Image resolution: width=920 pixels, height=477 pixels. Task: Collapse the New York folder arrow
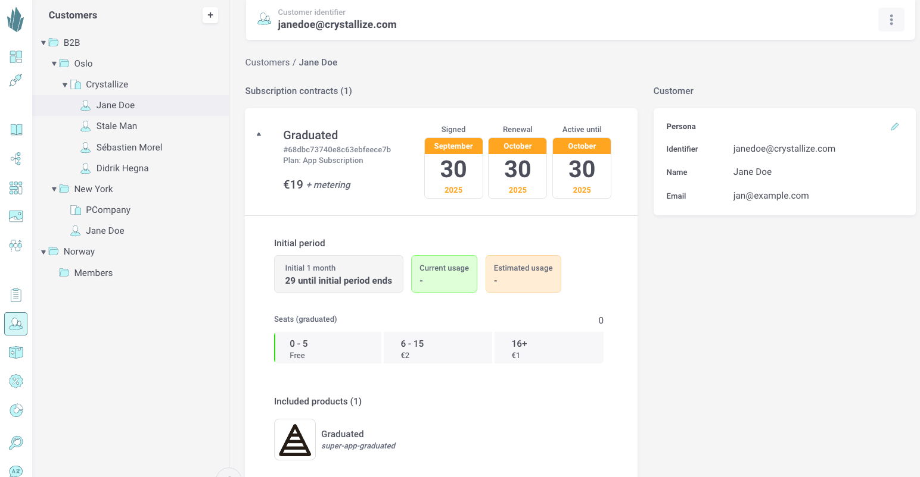(54, 189)
